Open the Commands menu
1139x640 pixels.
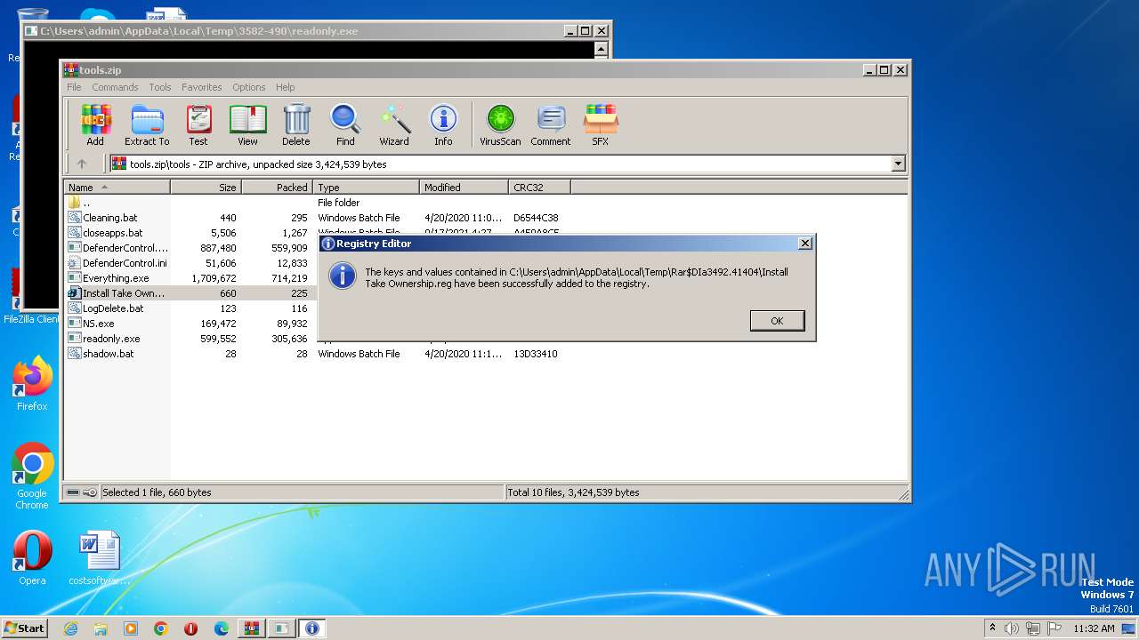pos(115,87)
